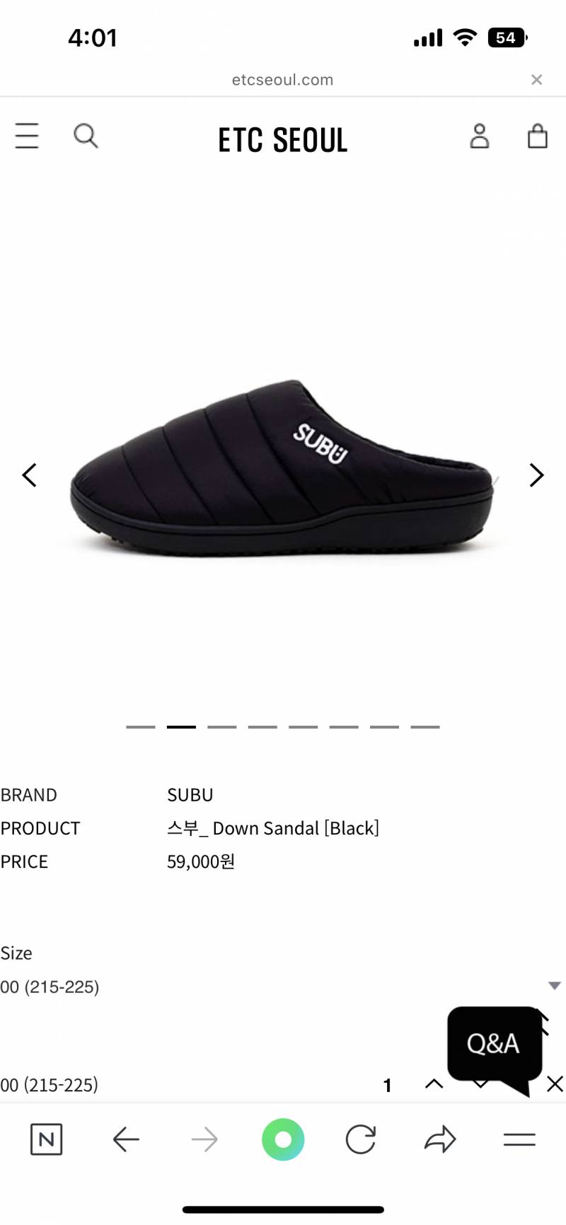Go to Naver home N icon
566x1225 pixels.
click(47, 1139)
